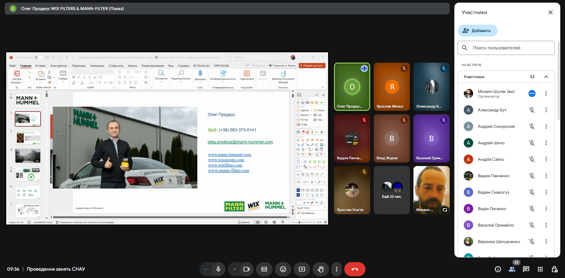Open host controls lock icon
The width and height of the screenshot is (565, 278).
[x=554, y=269]
